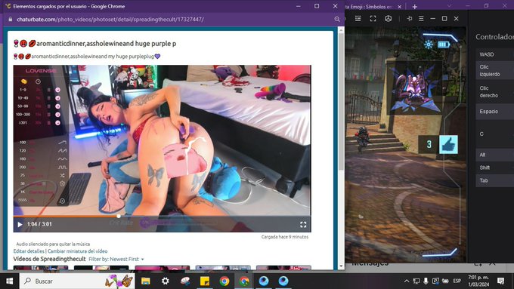The height and width of the screenshot is (289, 514).
Task: Open the hamburger menu in emulator toolbar
Action: coord(421,19)
